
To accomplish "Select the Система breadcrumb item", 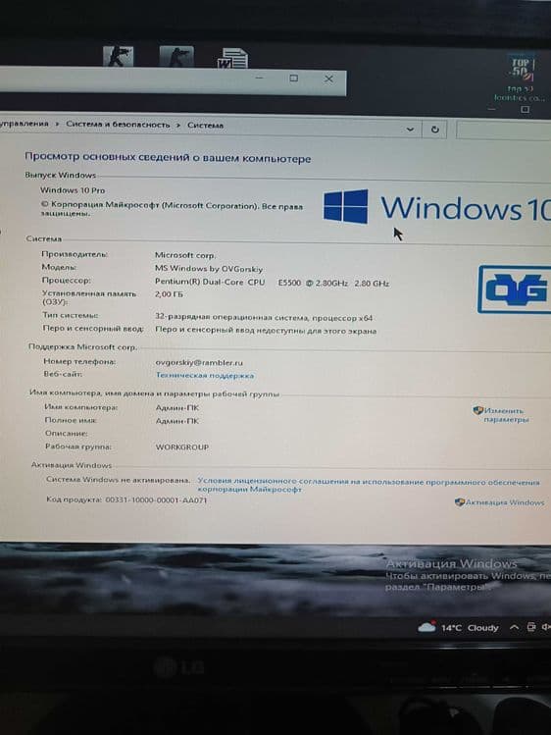I will [x=205, y=126].
